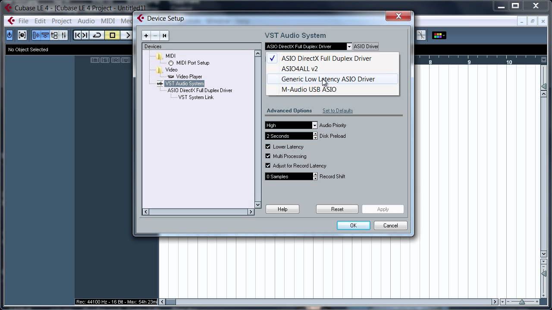The height and width of the screenshot is (310, 552).
Task: Toggle Activate Project power button in toolbar
Action: point(9,35)
